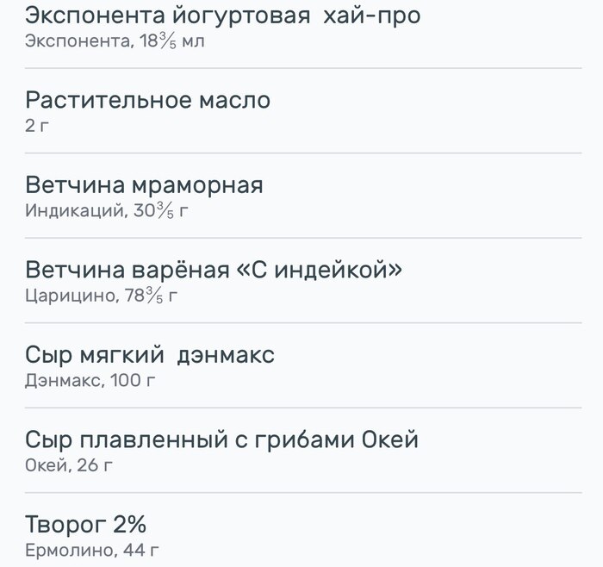Viewport: 603px width, 567px height.
Task: Open the Сыр мягкий дэнмакс entry
Action: click(x=303, y=365)
